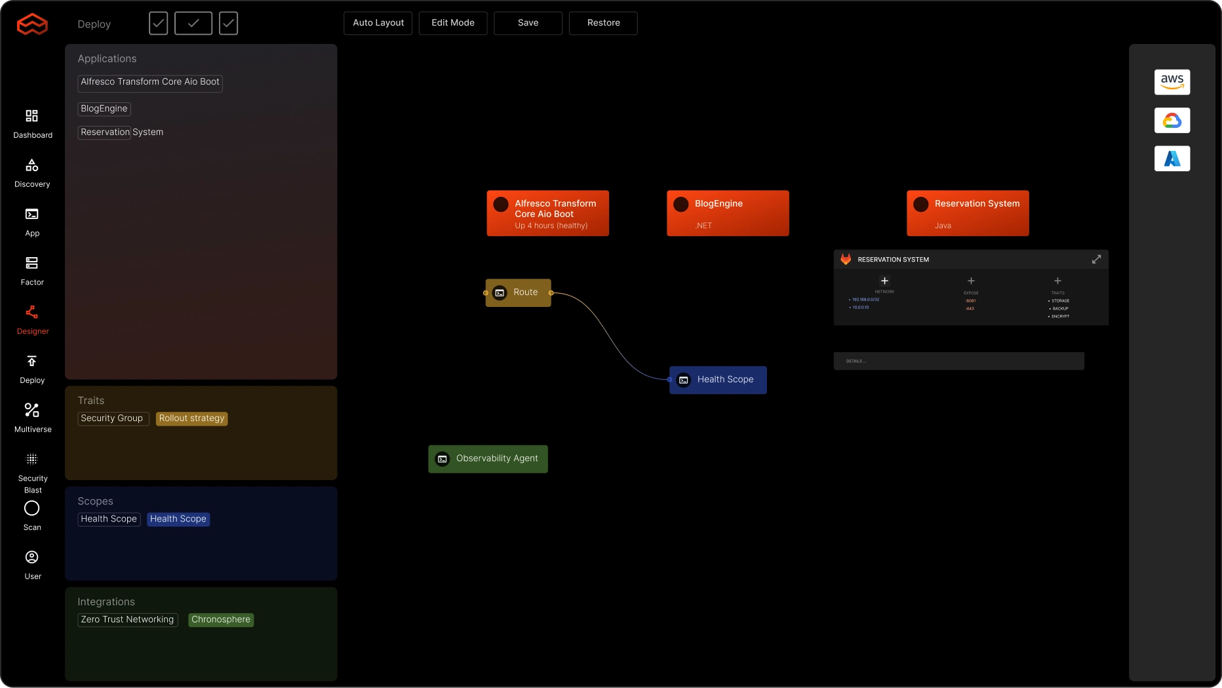Viewport: 1222px width, 688px height.
Task: Toggle the third Deploy checkbox
Action: (x=228, y=23)
